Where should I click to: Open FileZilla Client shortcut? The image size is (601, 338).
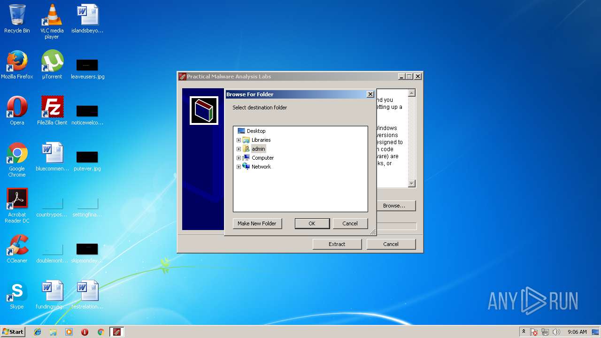pos(52,111)
